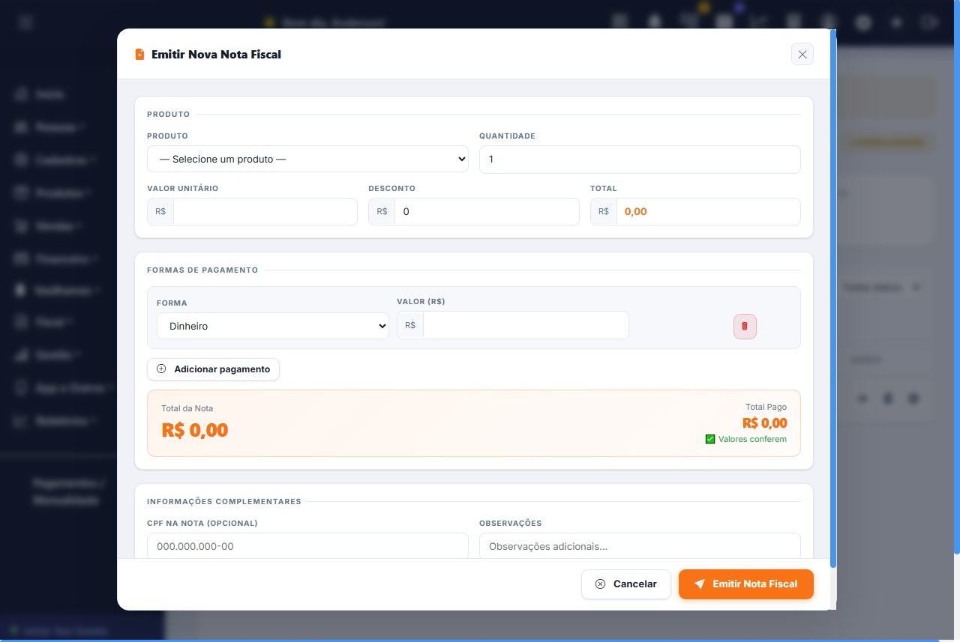
Task: Click the Total da Nota amount
Action: [x=195, y=431]
